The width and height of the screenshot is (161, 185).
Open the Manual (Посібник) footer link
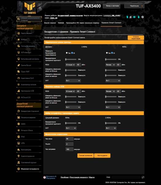(x=65, y=177)
